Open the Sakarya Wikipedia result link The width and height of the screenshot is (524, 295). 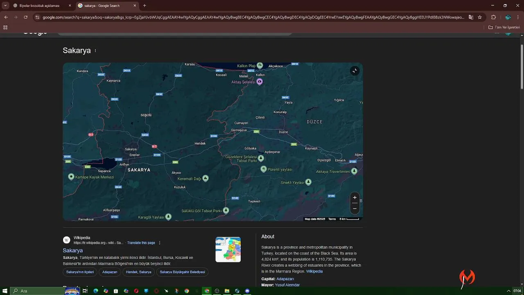point(73,250)
